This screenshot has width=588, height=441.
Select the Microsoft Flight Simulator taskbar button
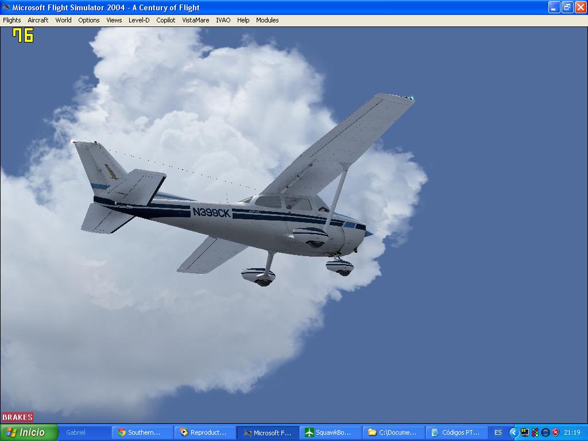pos(268,433)
